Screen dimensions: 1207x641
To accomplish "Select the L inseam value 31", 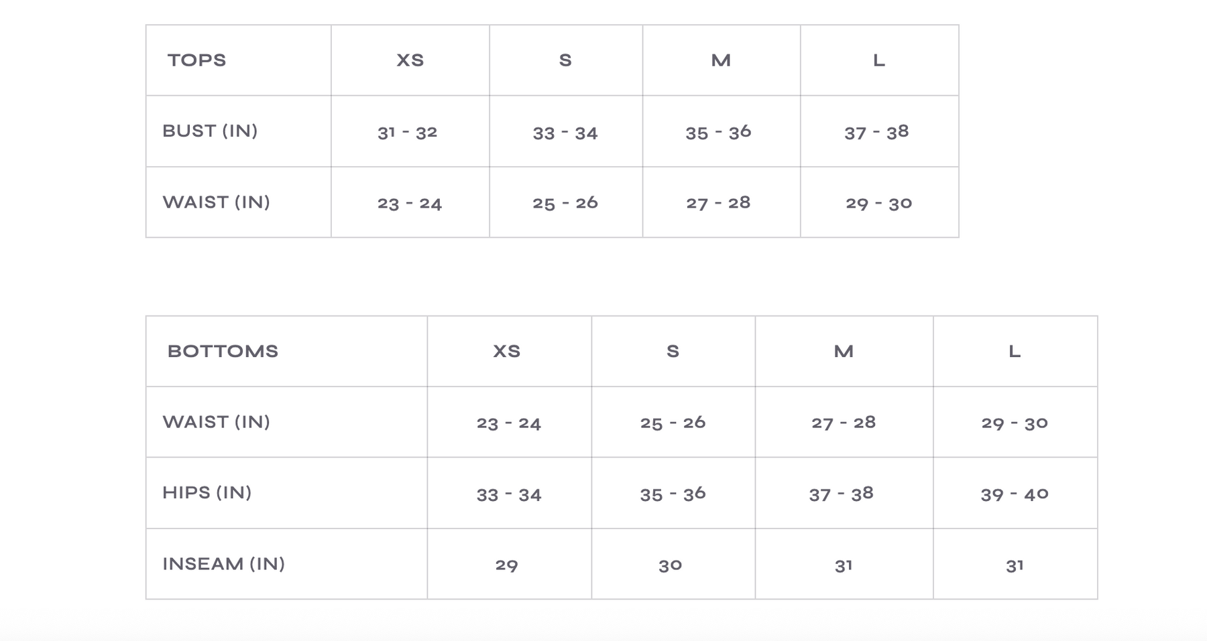I will (1015, 565).
